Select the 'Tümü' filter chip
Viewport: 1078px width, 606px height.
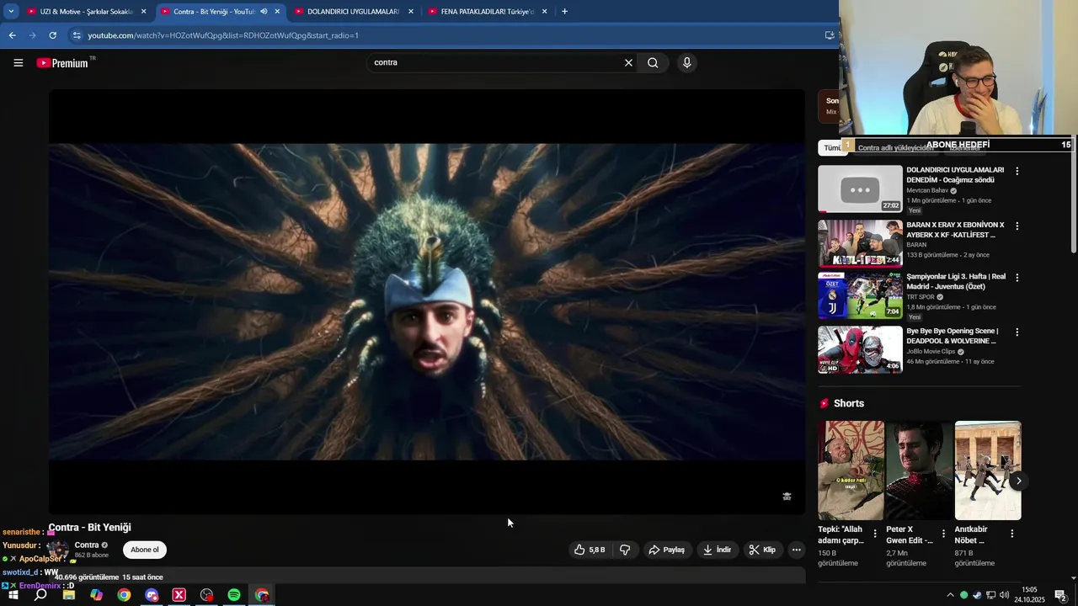(x=832, y=148)
